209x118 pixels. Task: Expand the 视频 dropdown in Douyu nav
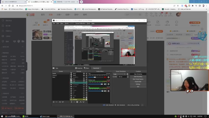point(68,15)
